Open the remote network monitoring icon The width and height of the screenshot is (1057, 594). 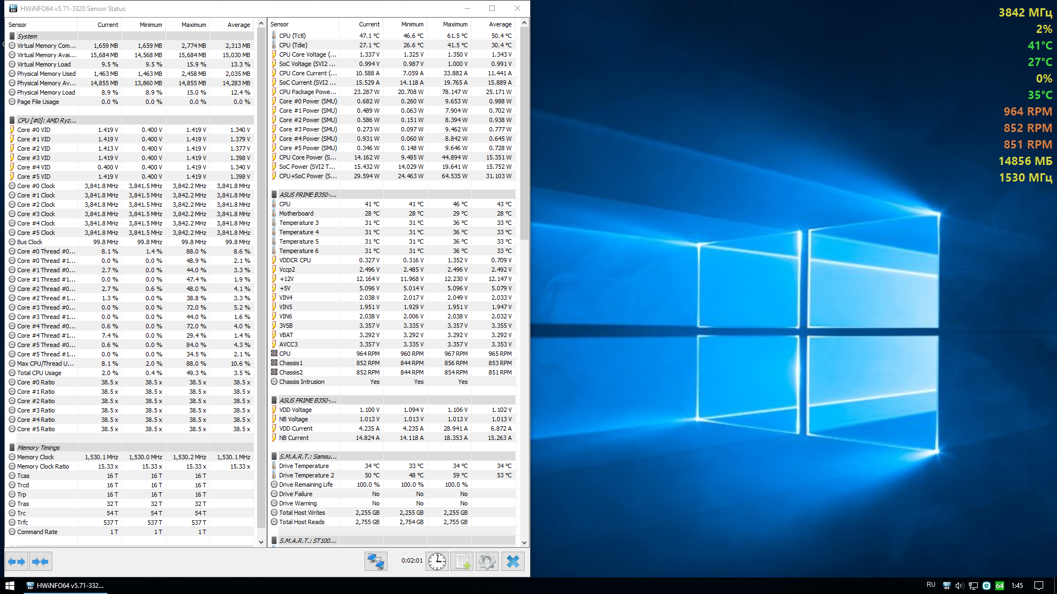point(376,562)
